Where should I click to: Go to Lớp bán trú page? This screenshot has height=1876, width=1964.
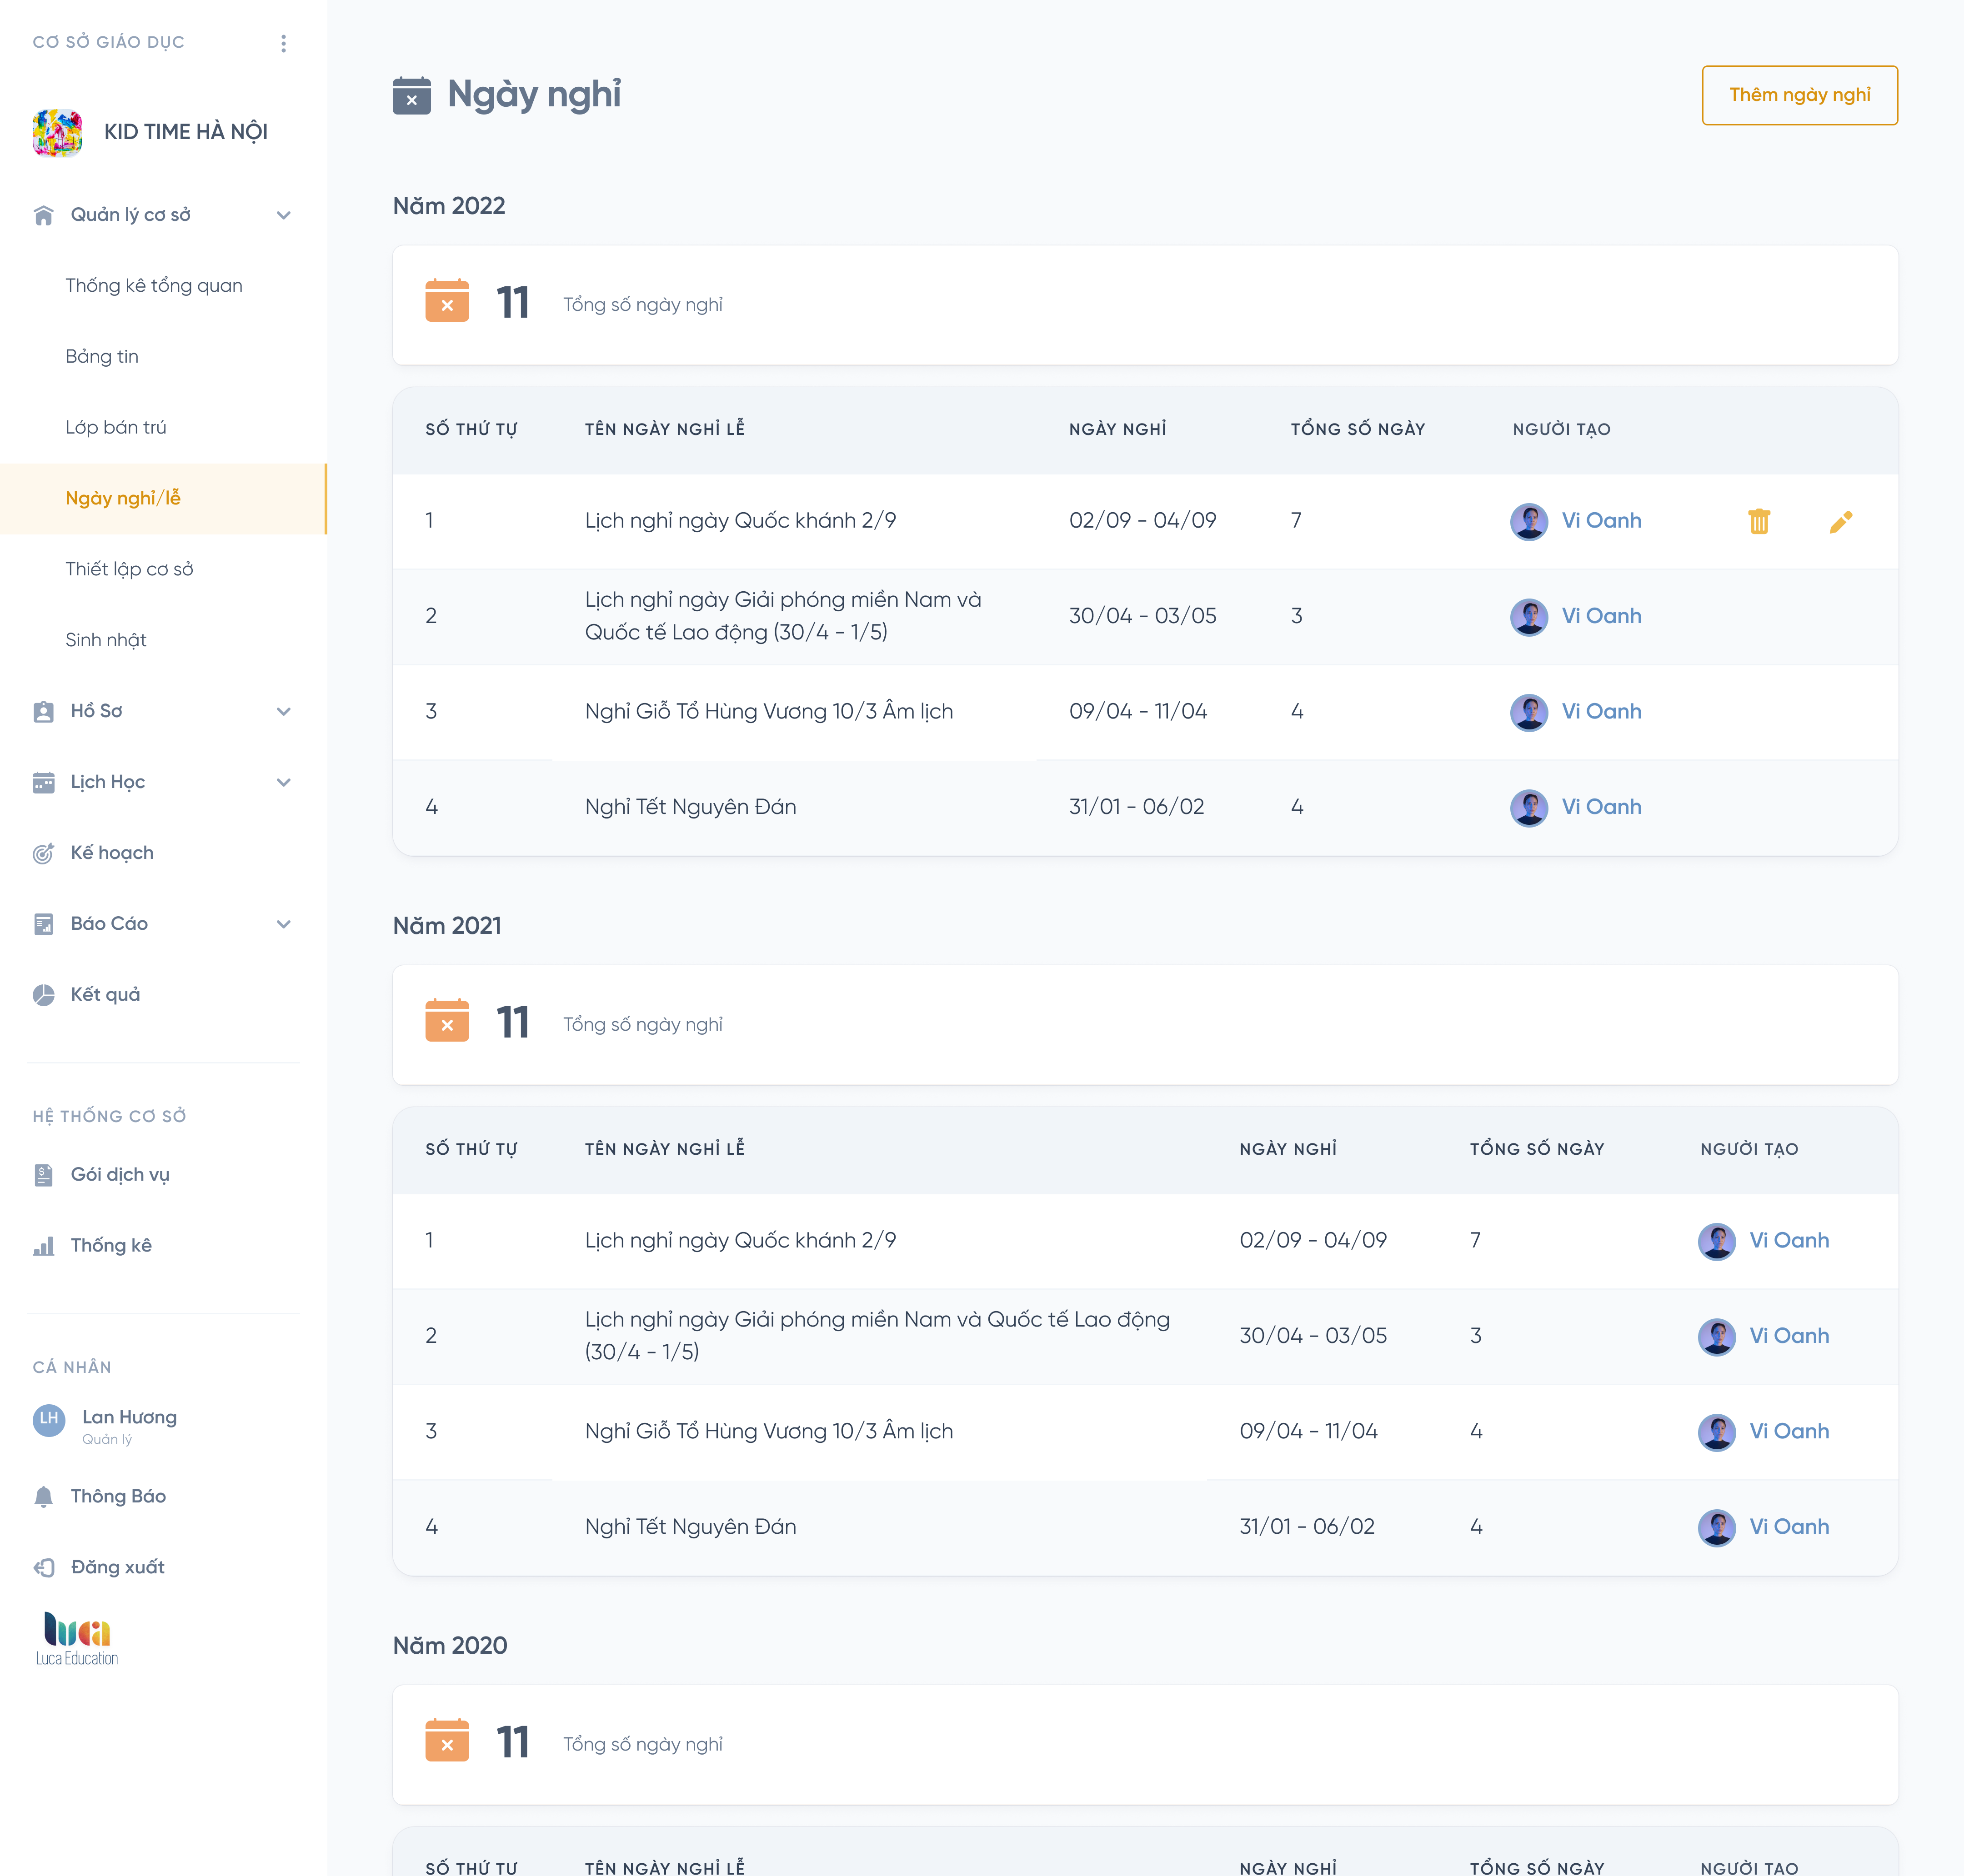115,427
